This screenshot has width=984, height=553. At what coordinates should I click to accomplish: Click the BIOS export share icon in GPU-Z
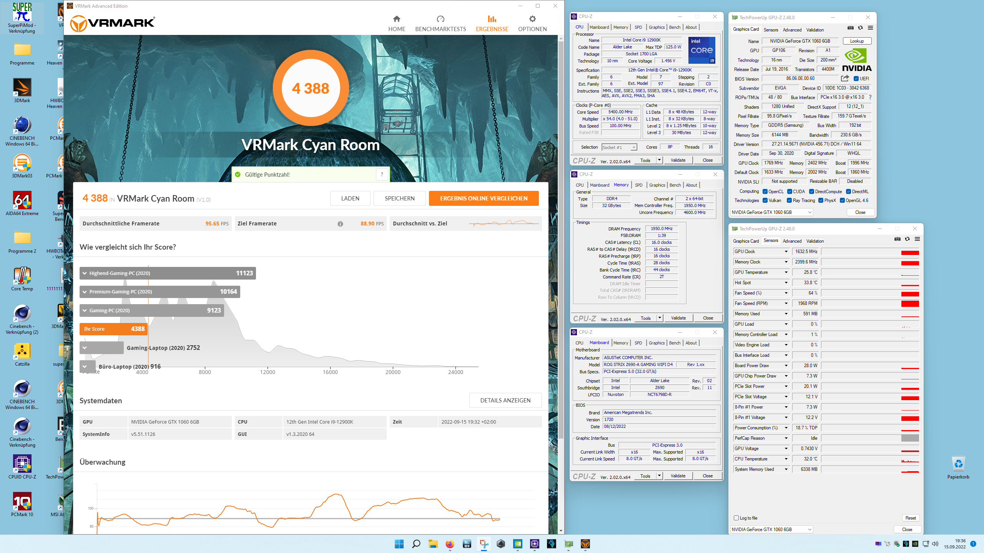pos(845,78)
